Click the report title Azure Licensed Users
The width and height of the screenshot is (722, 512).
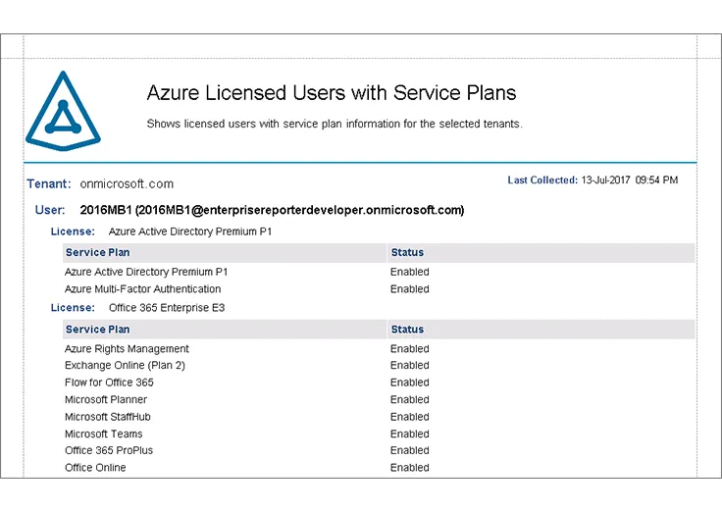coord(331,93)
